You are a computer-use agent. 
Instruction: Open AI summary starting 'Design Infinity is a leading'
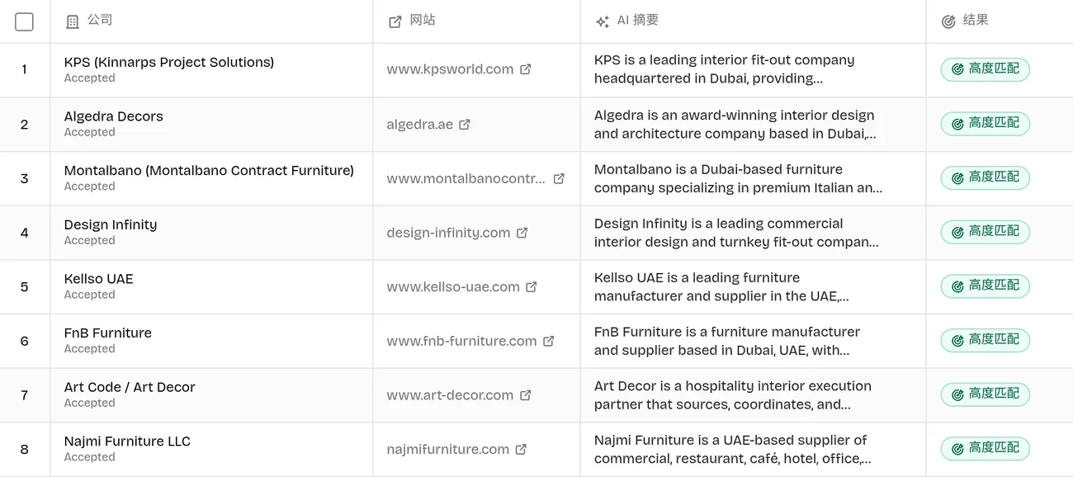(736, 233)
